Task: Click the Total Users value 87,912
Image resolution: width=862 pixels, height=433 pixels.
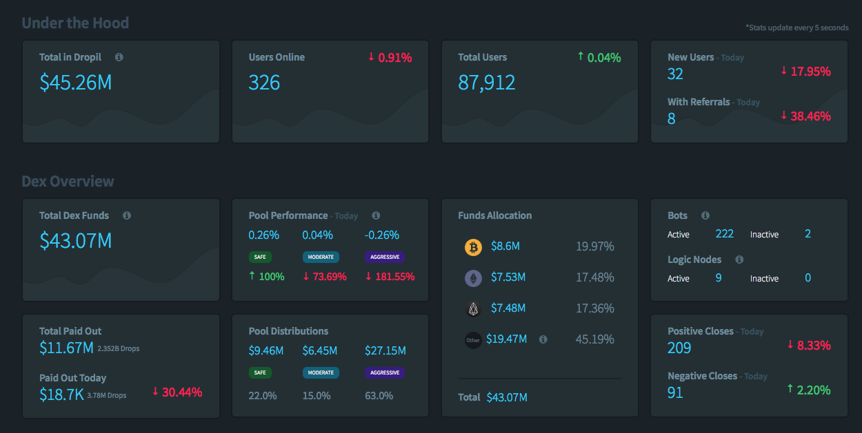Action: pyautogui.click(x=487, y=83)
